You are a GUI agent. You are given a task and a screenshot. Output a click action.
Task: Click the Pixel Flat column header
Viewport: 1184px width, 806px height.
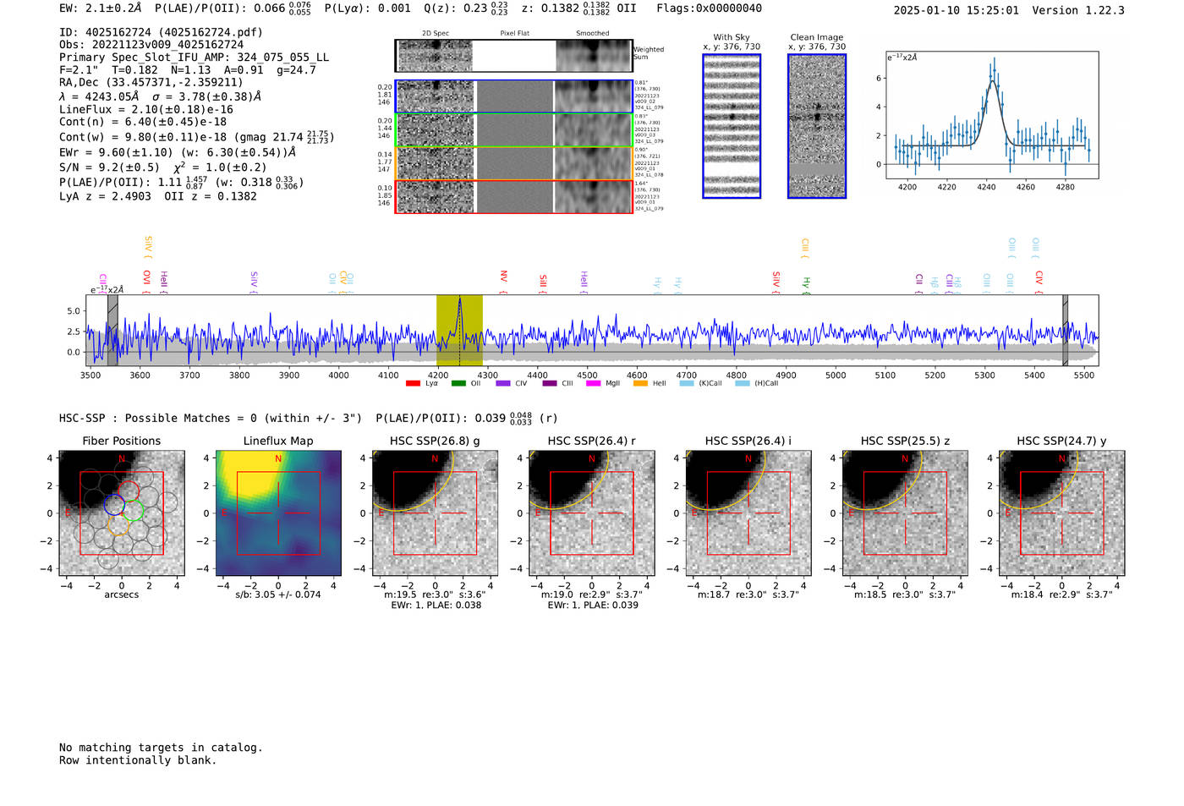[514, 34]
